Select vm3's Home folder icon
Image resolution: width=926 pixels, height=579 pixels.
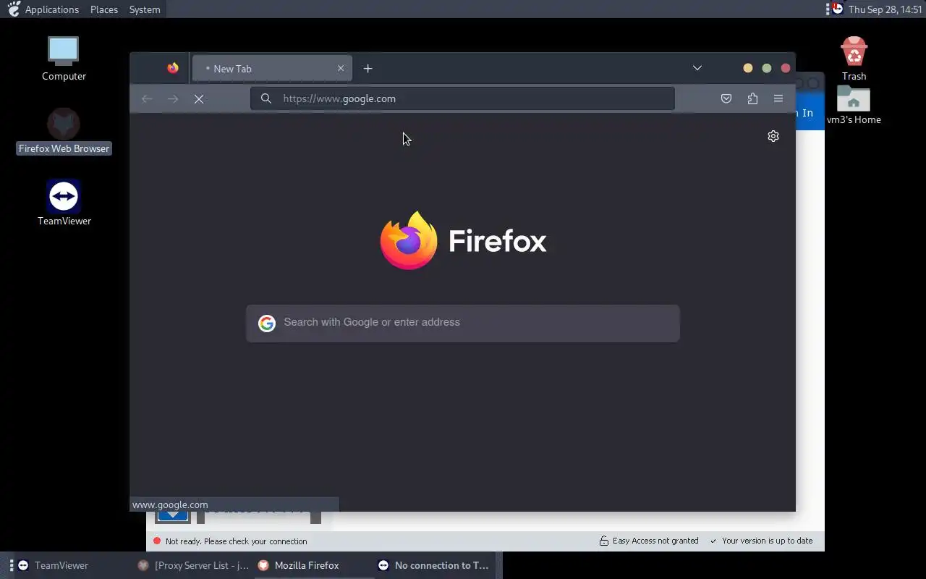tap(854, 105)
